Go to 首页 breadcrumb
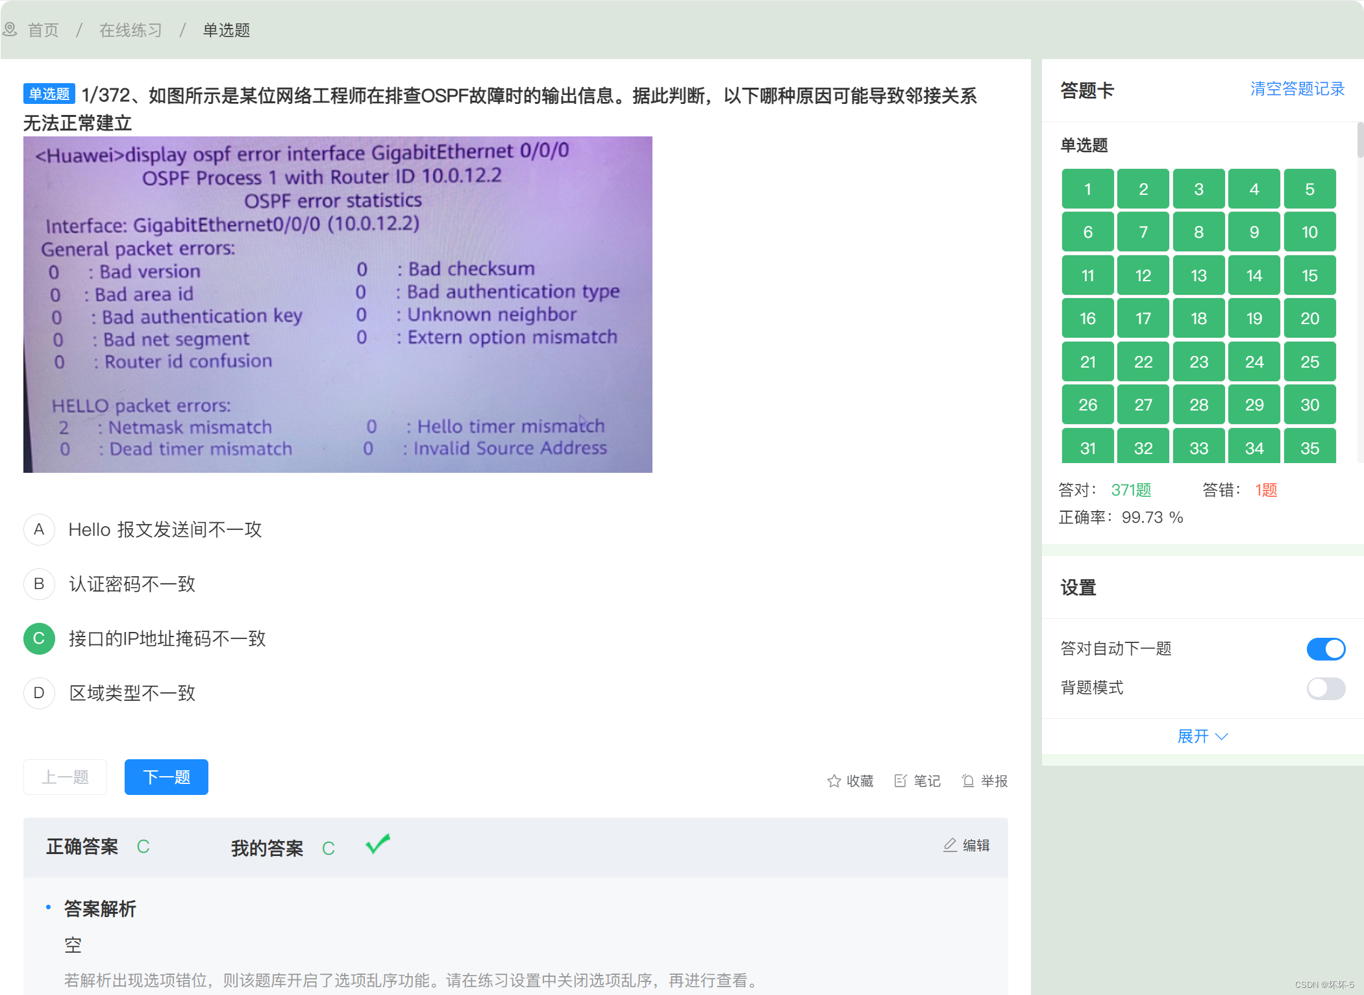This screenshot has width=1364, height=995. click(43, 30)
